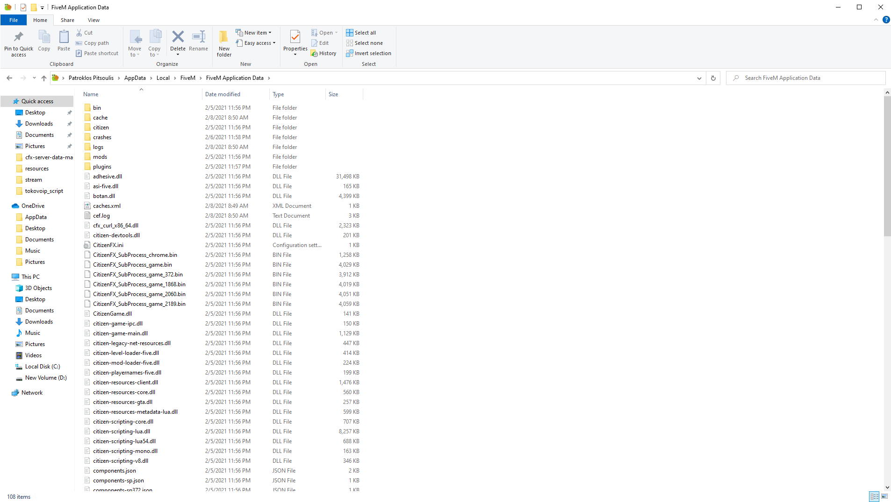Viewport: 891px width, 502px height.
Task: Switch to large icons view layout
Action: click(884, 496)
